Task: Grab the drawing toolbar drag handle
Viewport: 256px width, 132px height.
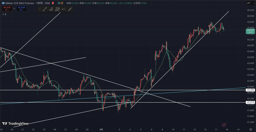Action: [x=39, y=9]
